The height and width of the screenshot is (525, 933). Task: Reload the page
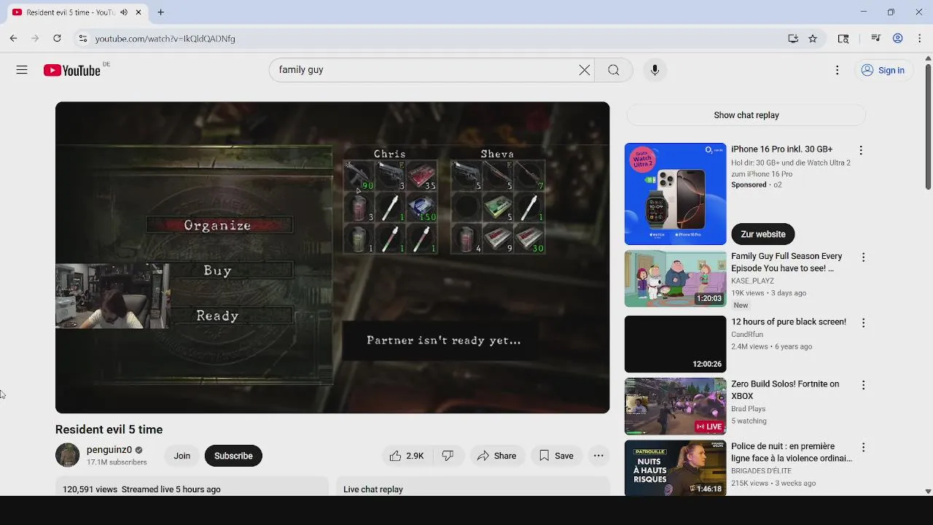57,39
